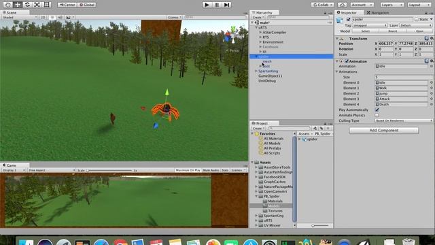
Task: Enable the Animate Physics checkbox
Action: (x=377, y=115)
